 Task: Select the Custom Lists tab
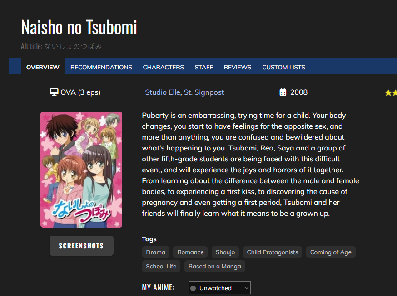(283, 67)
